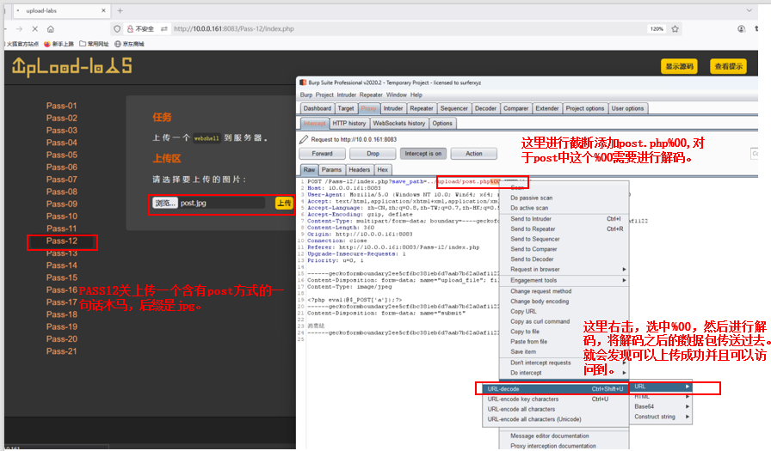Switch to the Headers view tab

(x=359, y=170)
